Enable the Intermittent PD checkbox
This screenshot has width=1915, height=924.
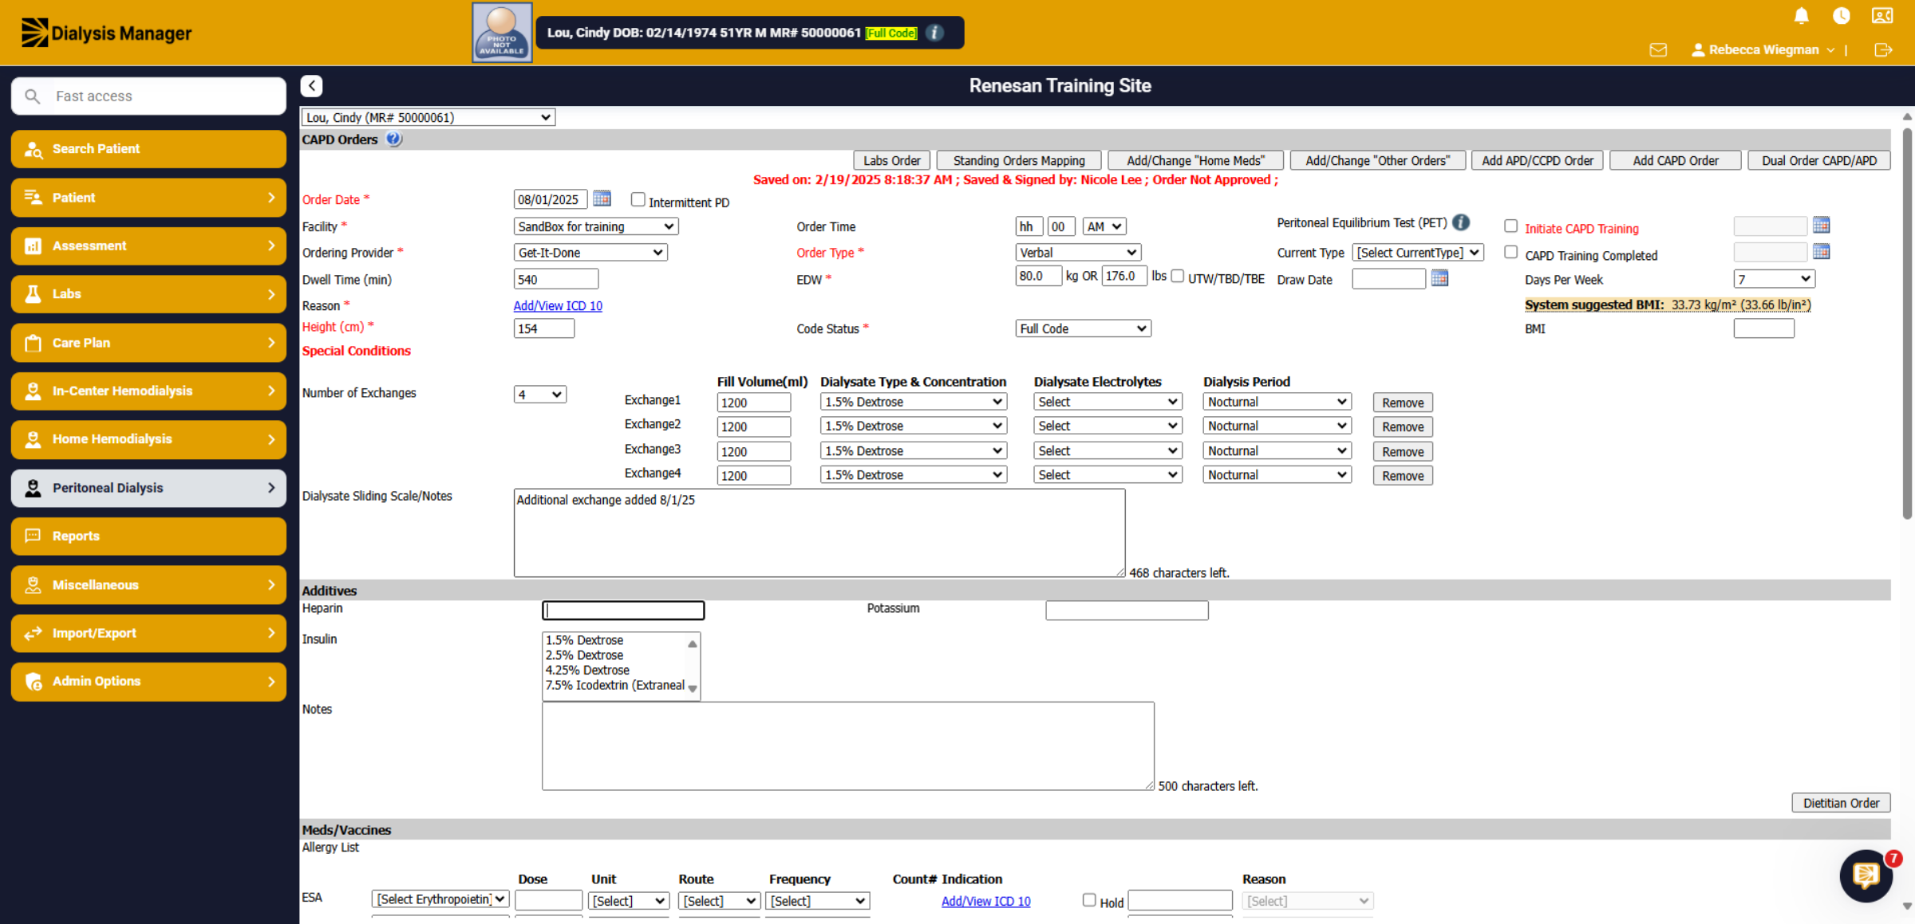(x=638, y=199)
